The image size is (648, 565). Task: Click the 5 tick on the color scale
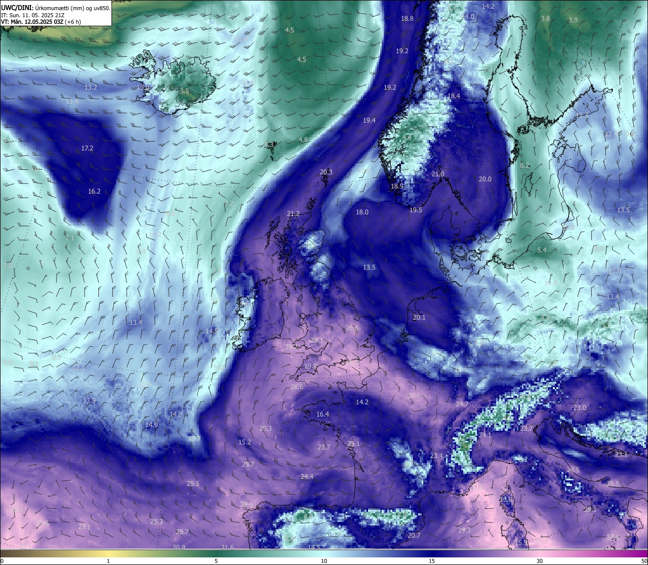click(216, 561)
